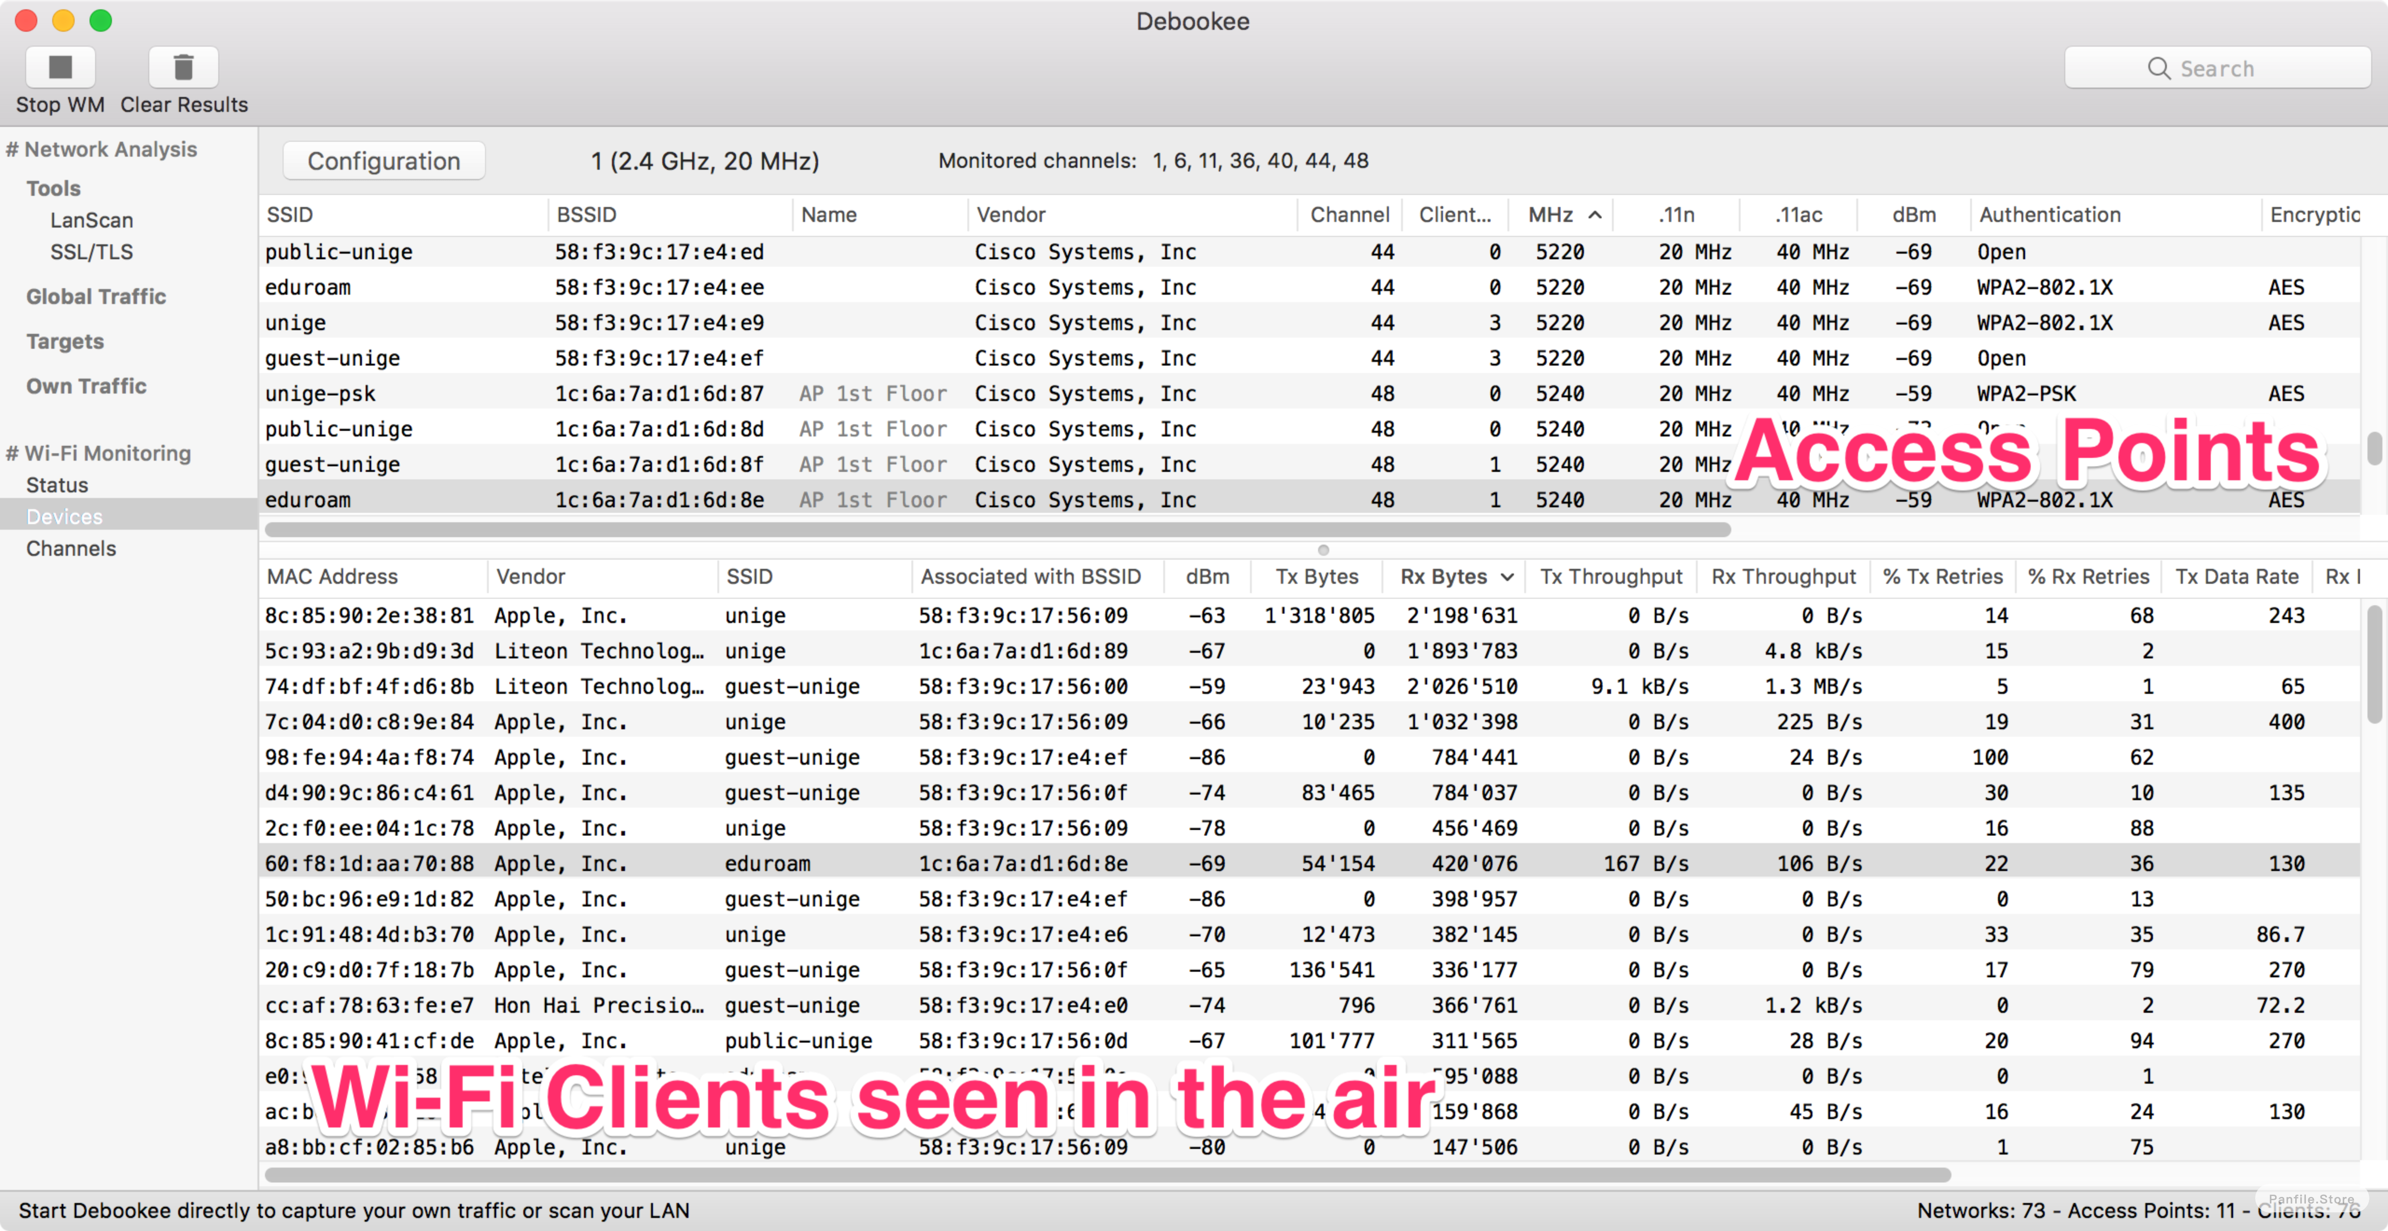Screen dimensions: 2388x1231
Task: Select client 8c:85:90:2e:38:81
Action: [x=1309, y=615]
